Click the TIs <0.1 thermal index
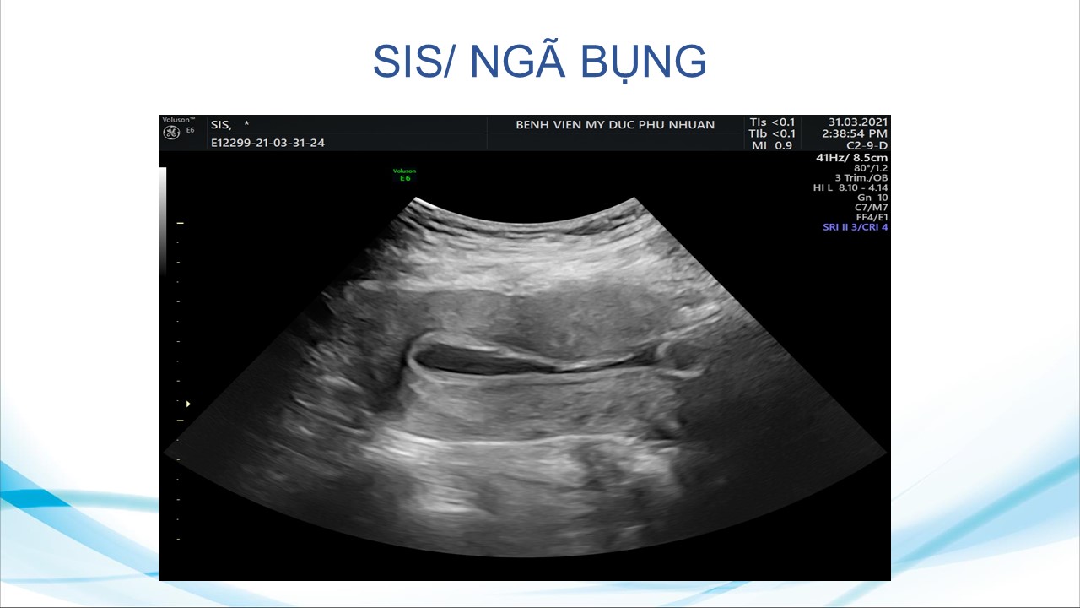Image resolution: width=1080 pixels, height=608 pixels. [771, 122]
